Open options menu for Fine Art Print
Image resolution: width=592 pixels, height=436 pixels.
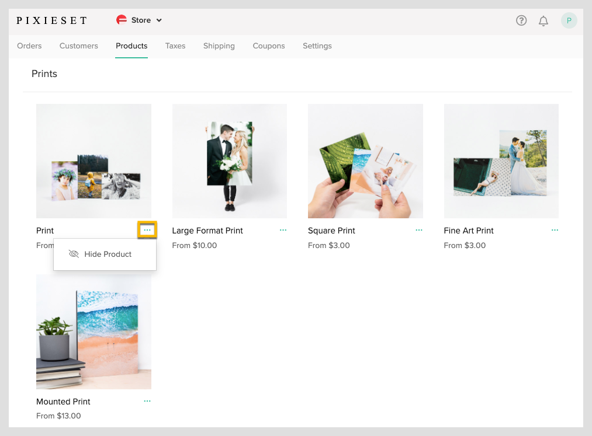[555, 230]
